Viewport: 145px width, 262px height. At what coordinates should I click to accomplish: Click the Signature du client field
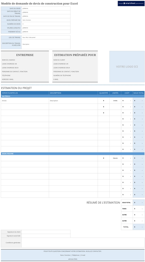click(x=46, y=232)
